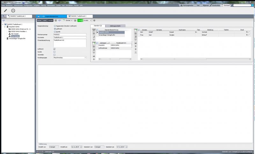Enable the Kunde checkbox
This screenshot has width=255, height=154.
pos(55,52)
